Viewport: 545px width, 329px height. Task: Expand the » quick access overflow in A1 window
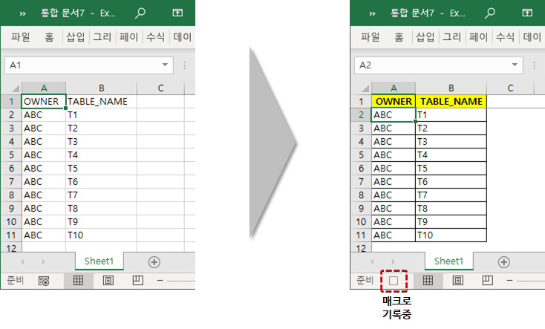coord(22,14)
